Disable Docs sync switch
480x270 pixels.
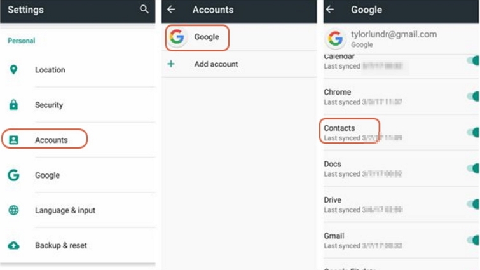tap(473, 168)
